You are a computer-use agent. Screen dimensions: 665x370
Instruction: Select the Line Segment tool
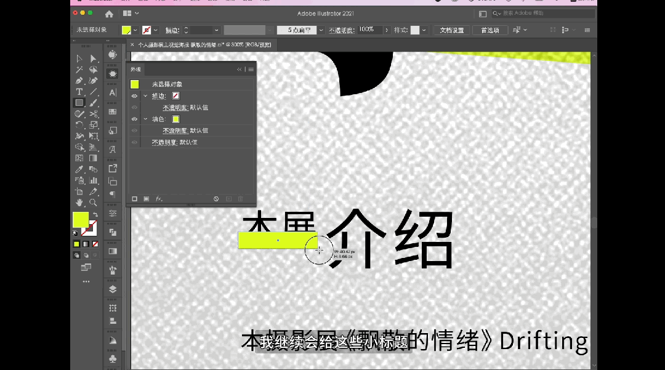[94, 92]
